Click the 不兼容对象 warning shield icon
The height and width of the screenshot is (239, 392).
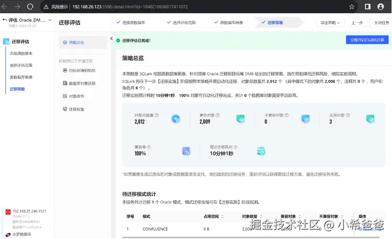coord(305,119)
